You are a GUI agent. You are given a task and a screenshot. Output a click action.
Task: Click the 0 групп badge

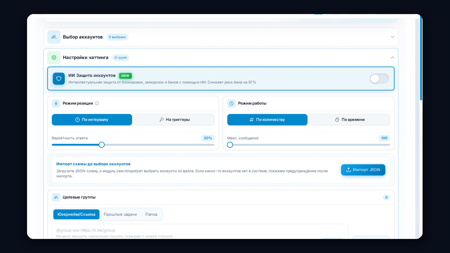point(121,57)
